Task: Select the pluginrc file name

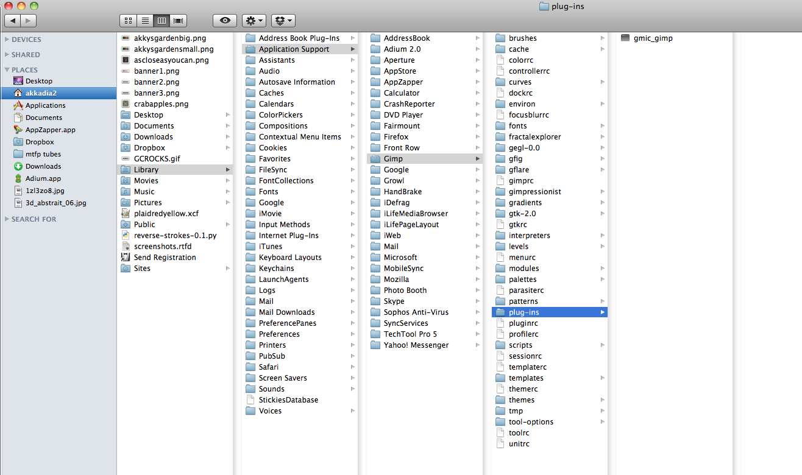Action: pyautogui.click(x=524, y=323)
